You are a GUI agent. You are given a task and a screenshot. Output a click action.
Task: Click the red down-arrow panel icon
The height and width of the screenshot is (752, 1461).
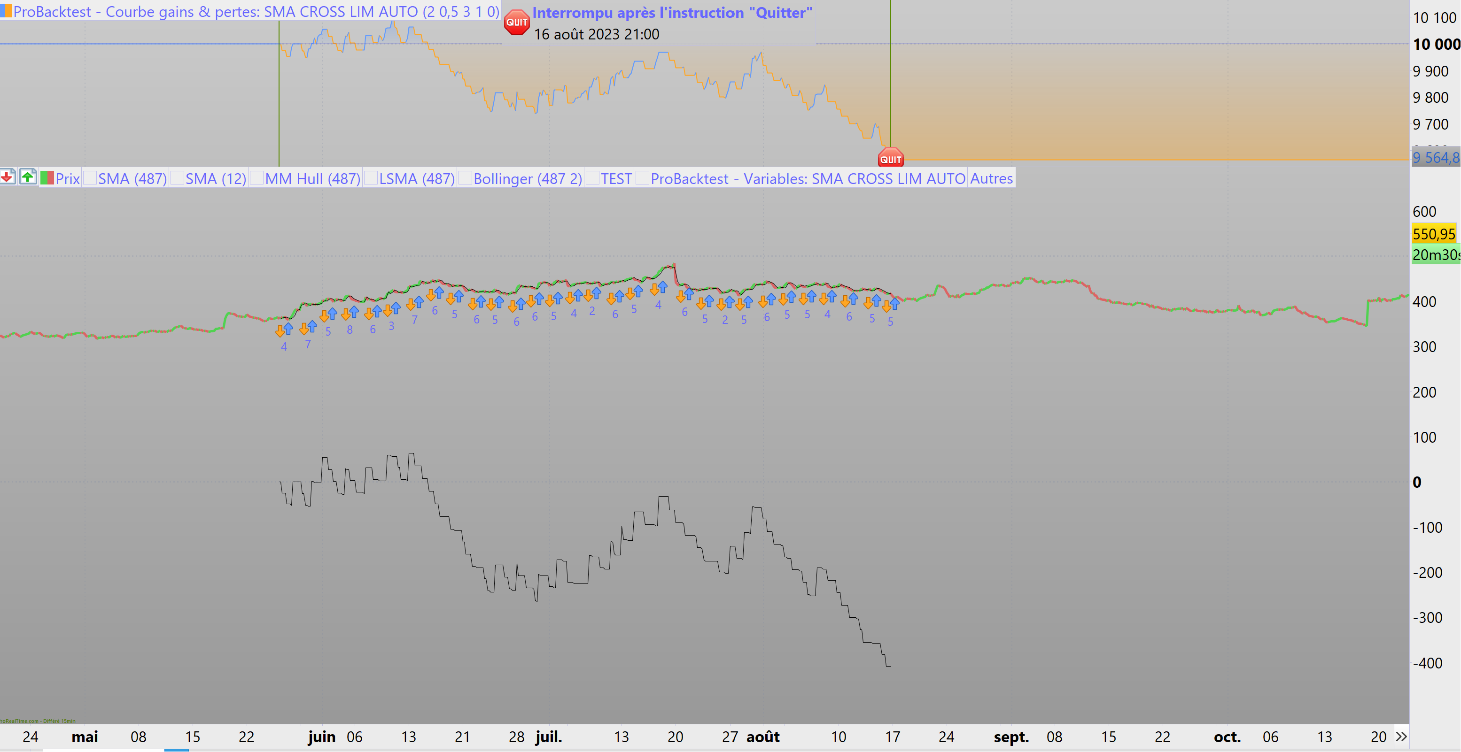[x=8, y=177]
